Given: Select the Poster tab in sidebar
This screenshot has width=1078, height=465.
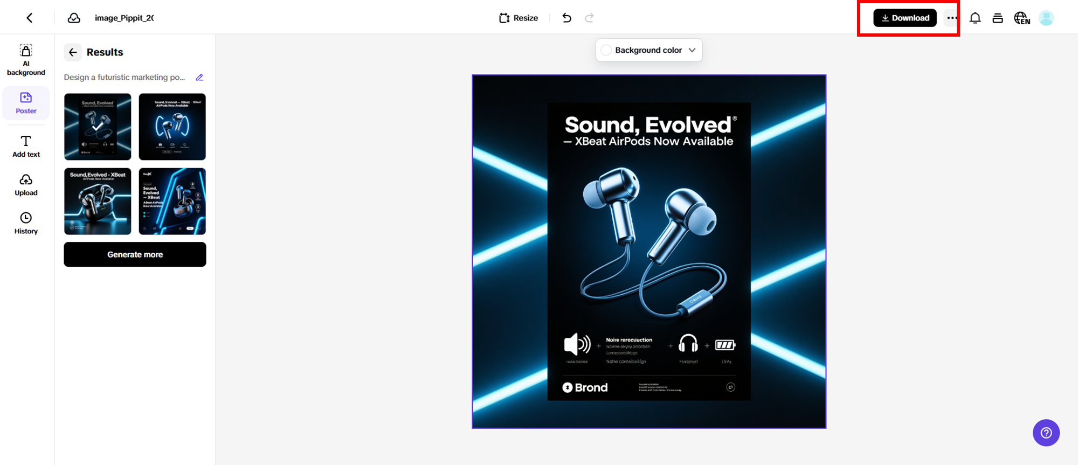Looking at the screenshot, I should 26,103.
